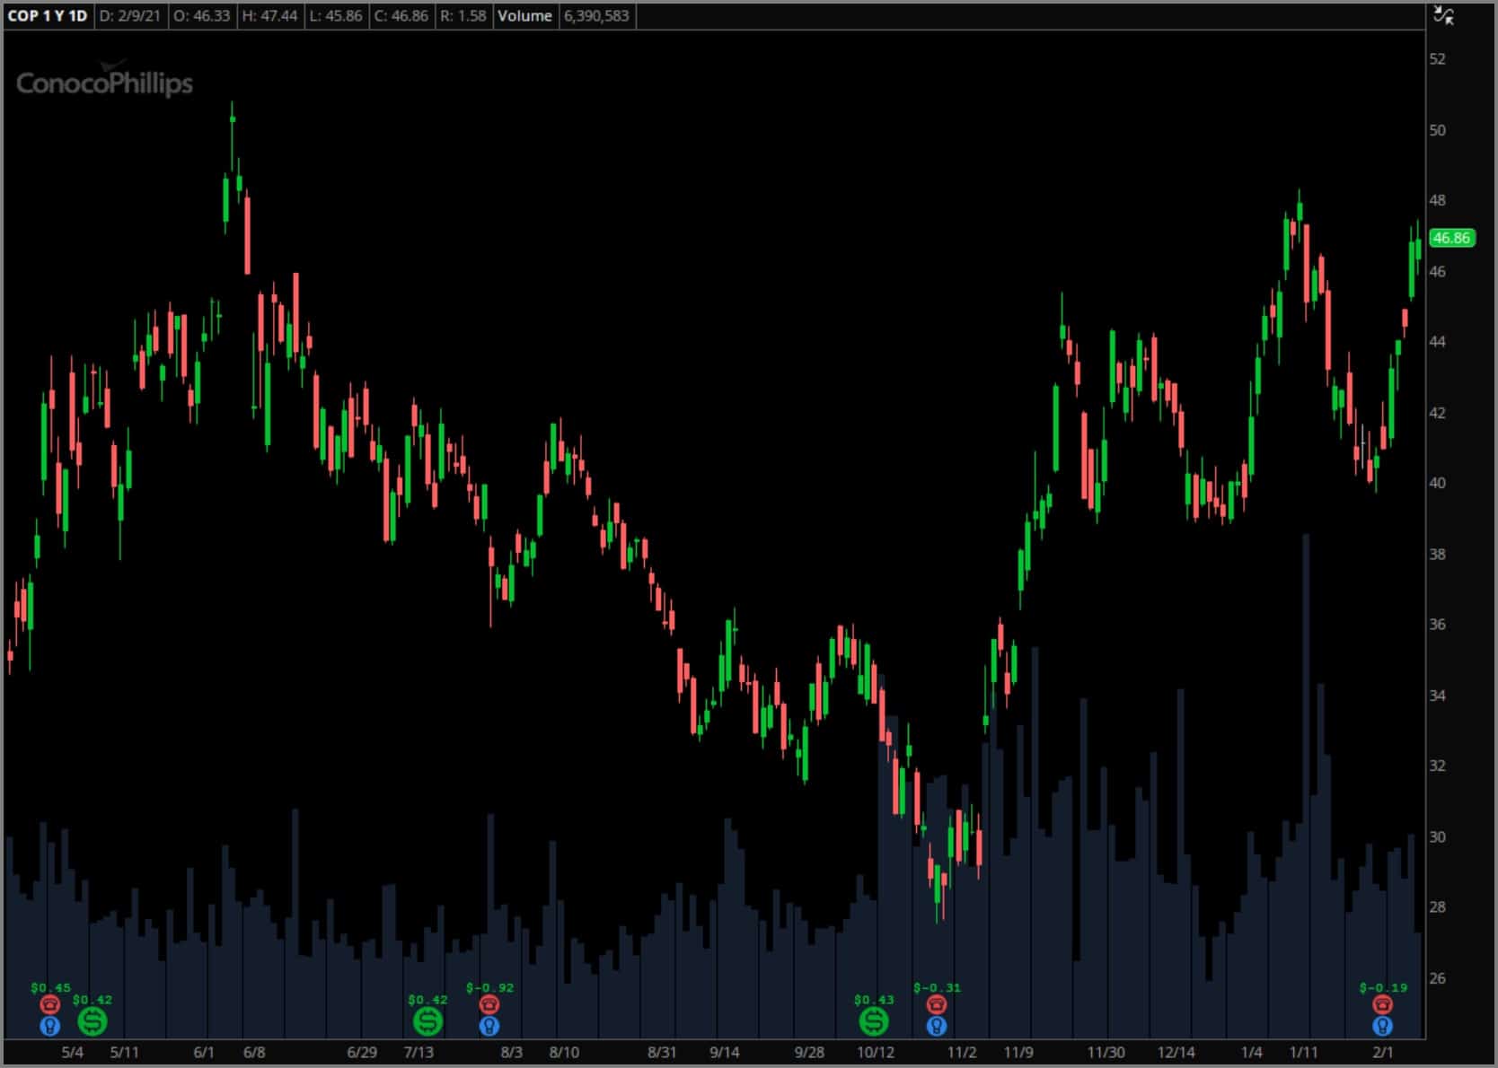
Task: Click the $-0.92 earnings phone icon
Action: pos(489,1004)
